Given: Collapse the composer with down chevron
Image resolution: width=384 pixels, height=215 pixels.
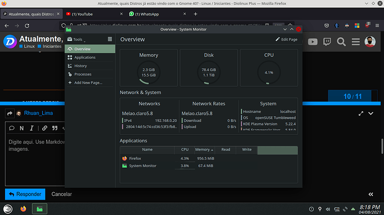Looking at the screenshot, I should [x=371, y=113].
